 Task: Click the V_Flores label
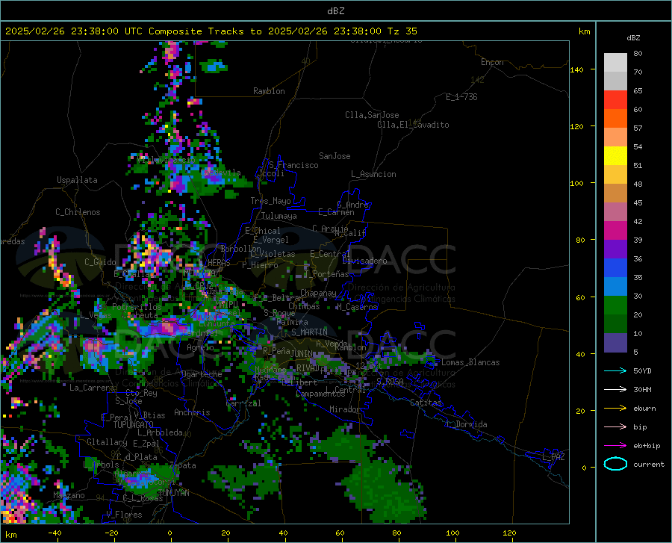point(124,515)
